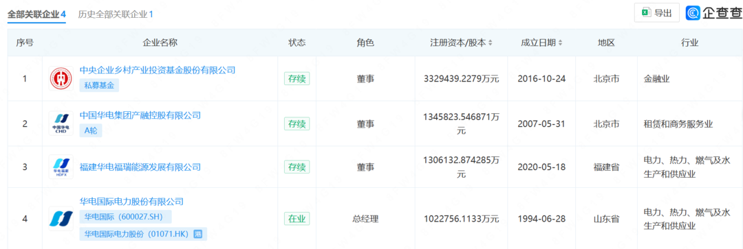Open 中央企业乡村产业投资基金股份有限公司 link
743x249 pixels.
pyautogui.click(x=158, y=71)
